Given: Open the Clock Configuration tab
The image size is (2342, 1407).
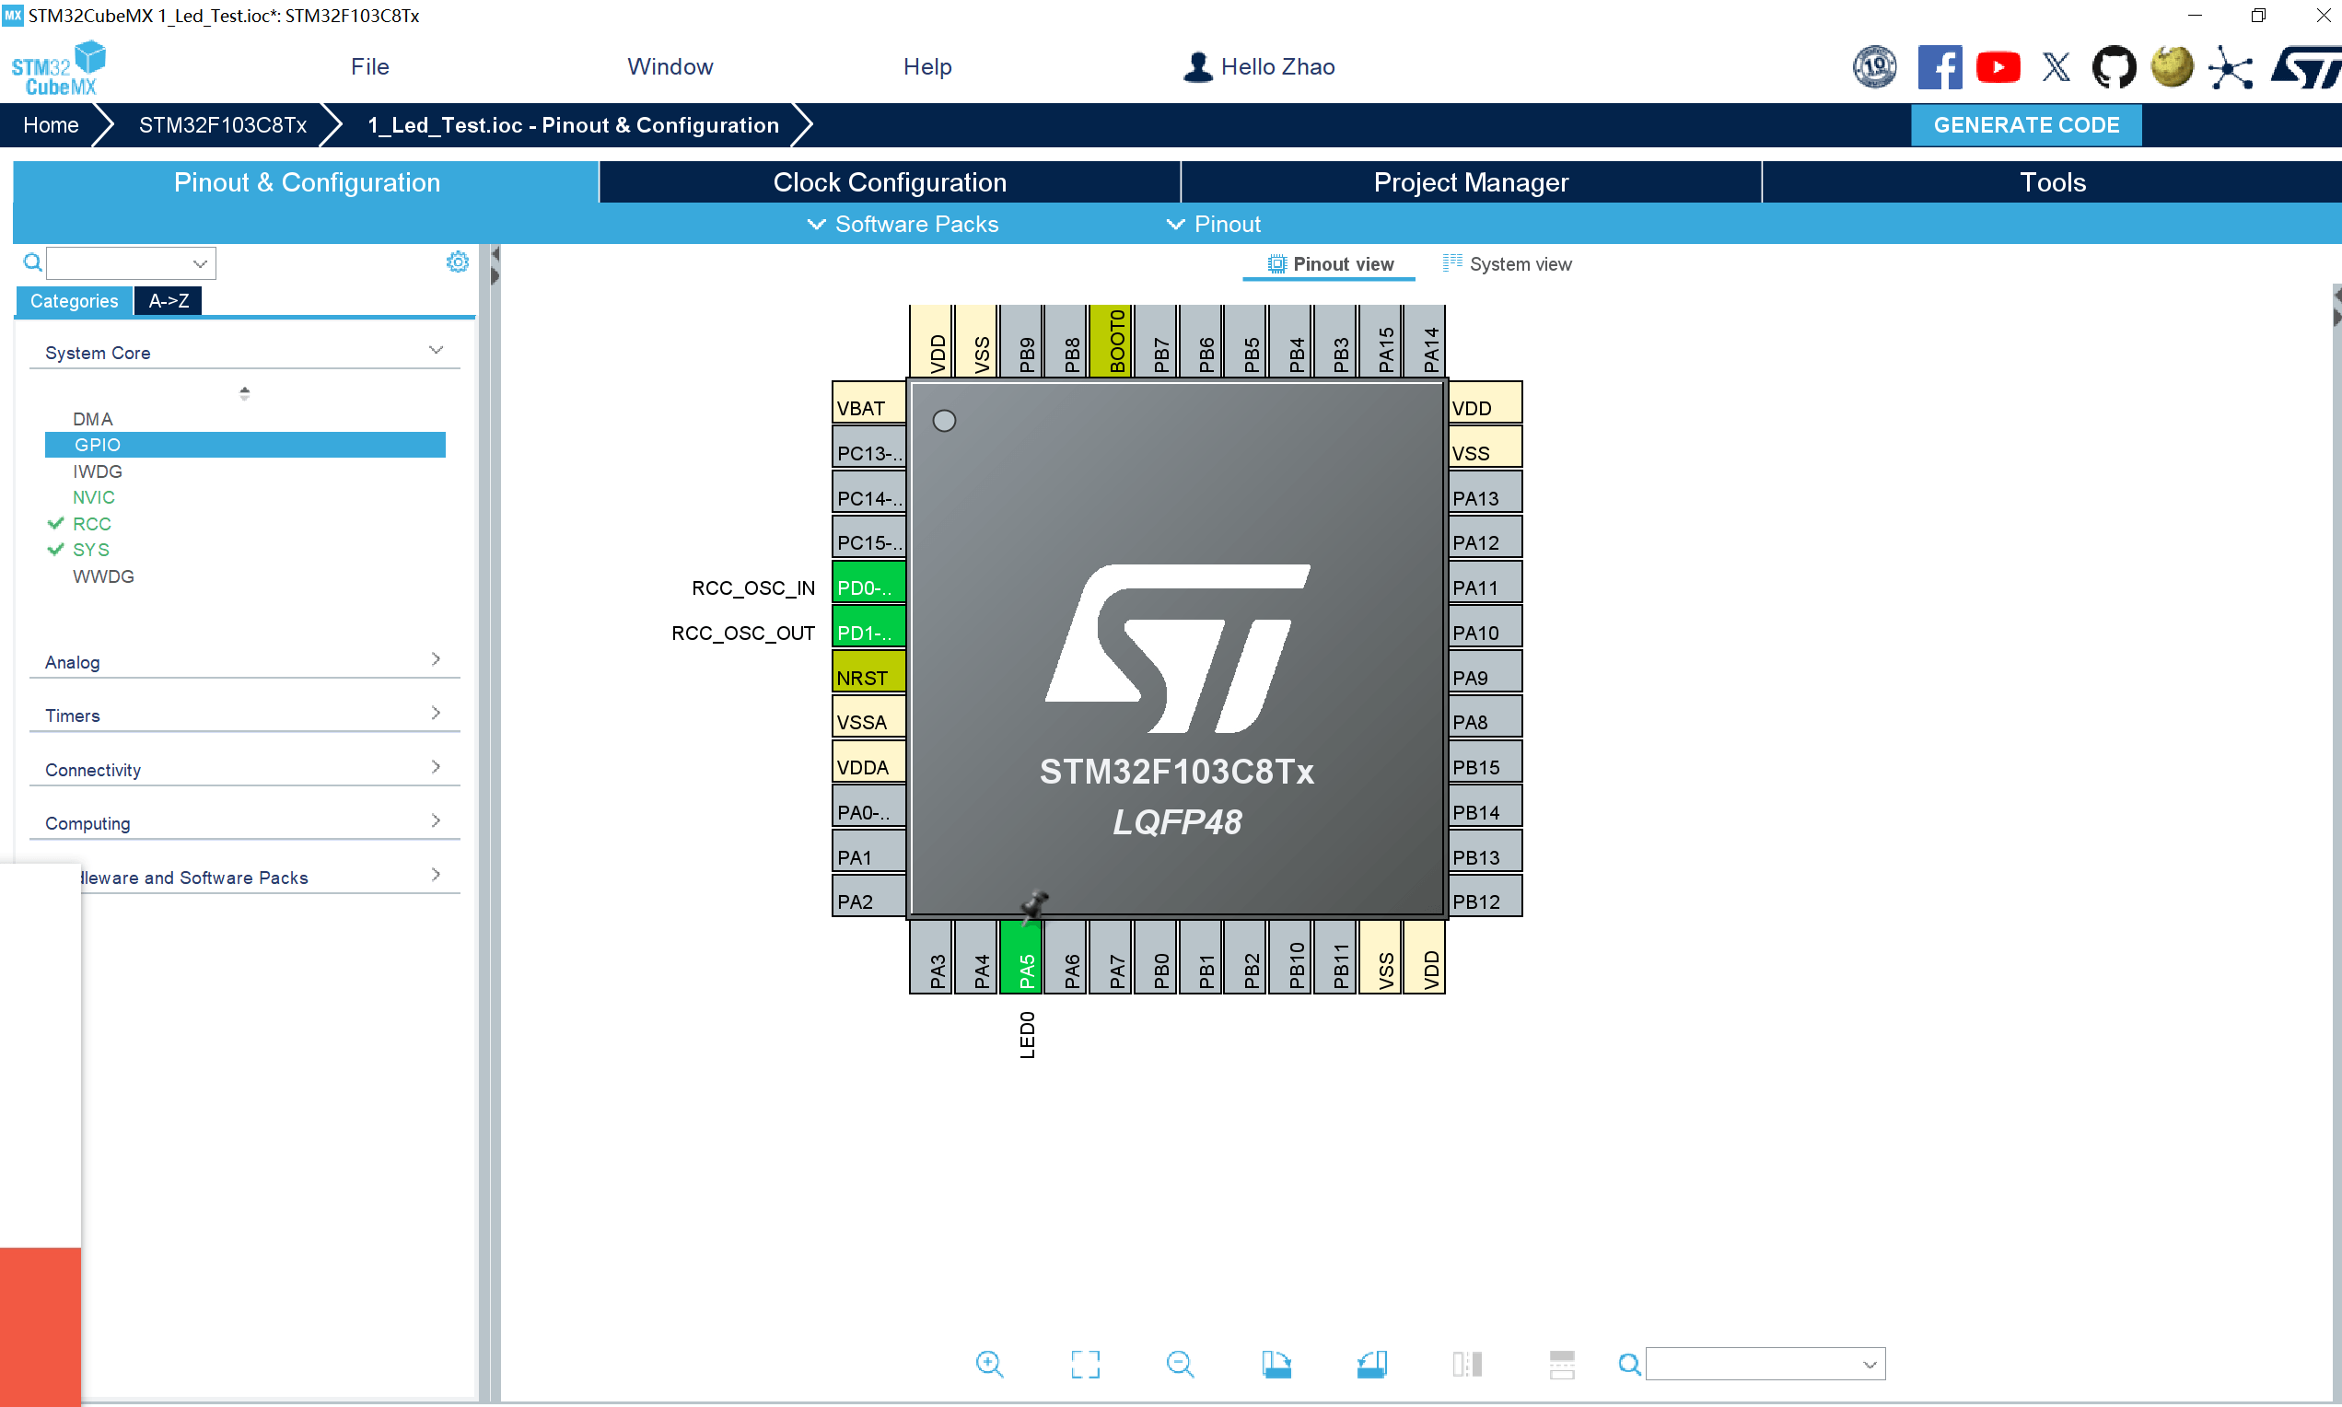Looking at the screenshot, I should tap(890, 182).
